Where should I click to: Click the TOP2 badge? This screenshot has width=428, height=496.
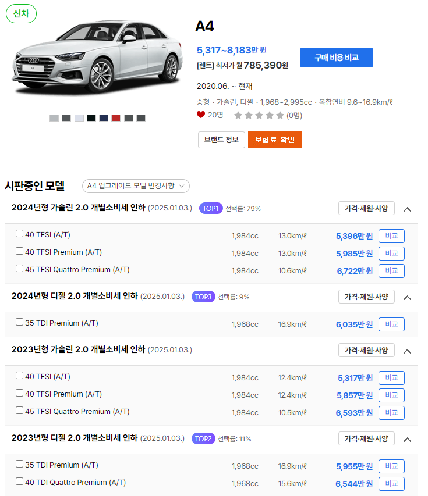pyautogui.click(x=203, y=439)
